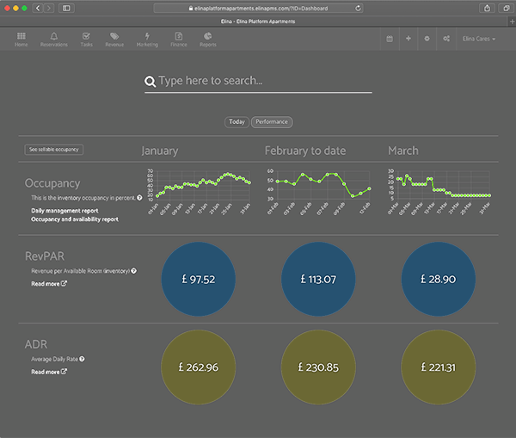Switch to the Performance tab
This screenshot has width=516, height=438.
tap(272, 122)
